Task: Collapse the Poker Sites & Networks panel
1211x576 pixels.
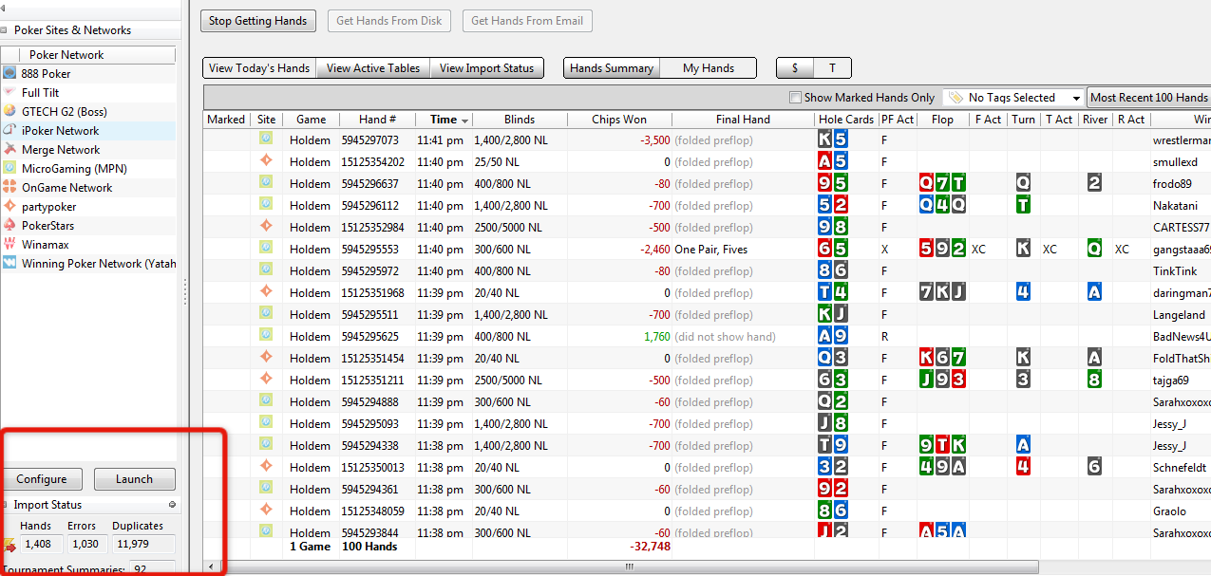Action: [6, 30]
